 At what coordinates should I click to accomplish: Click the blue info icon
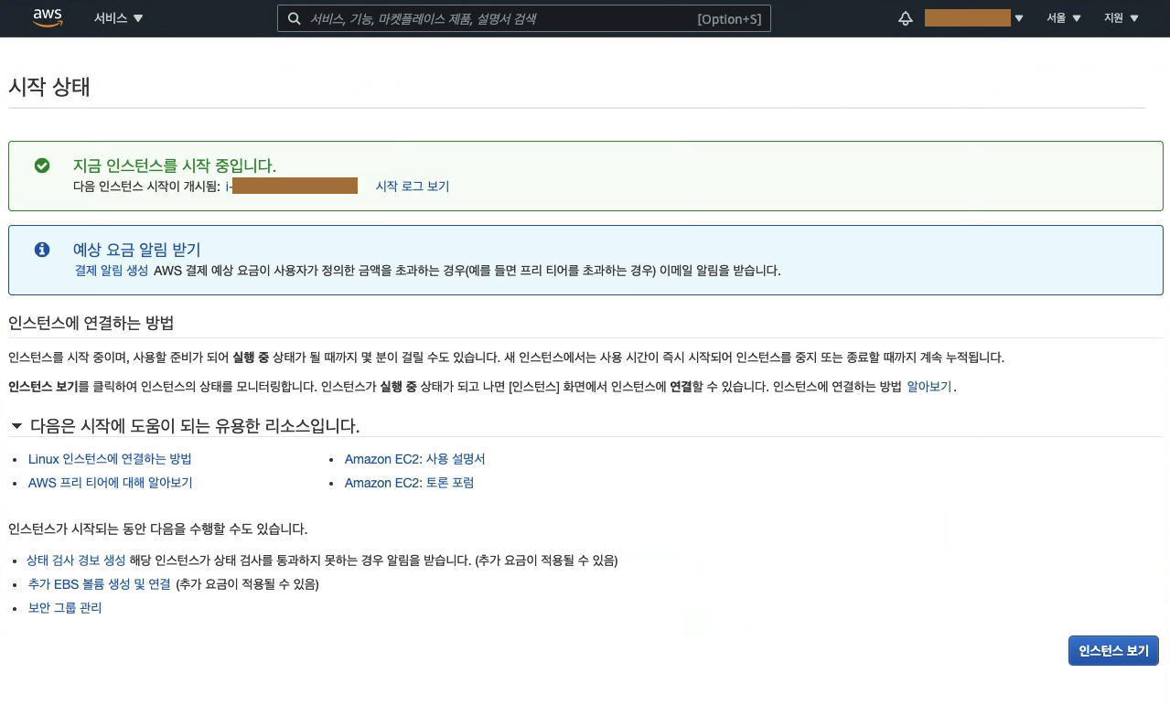(41, 250)
